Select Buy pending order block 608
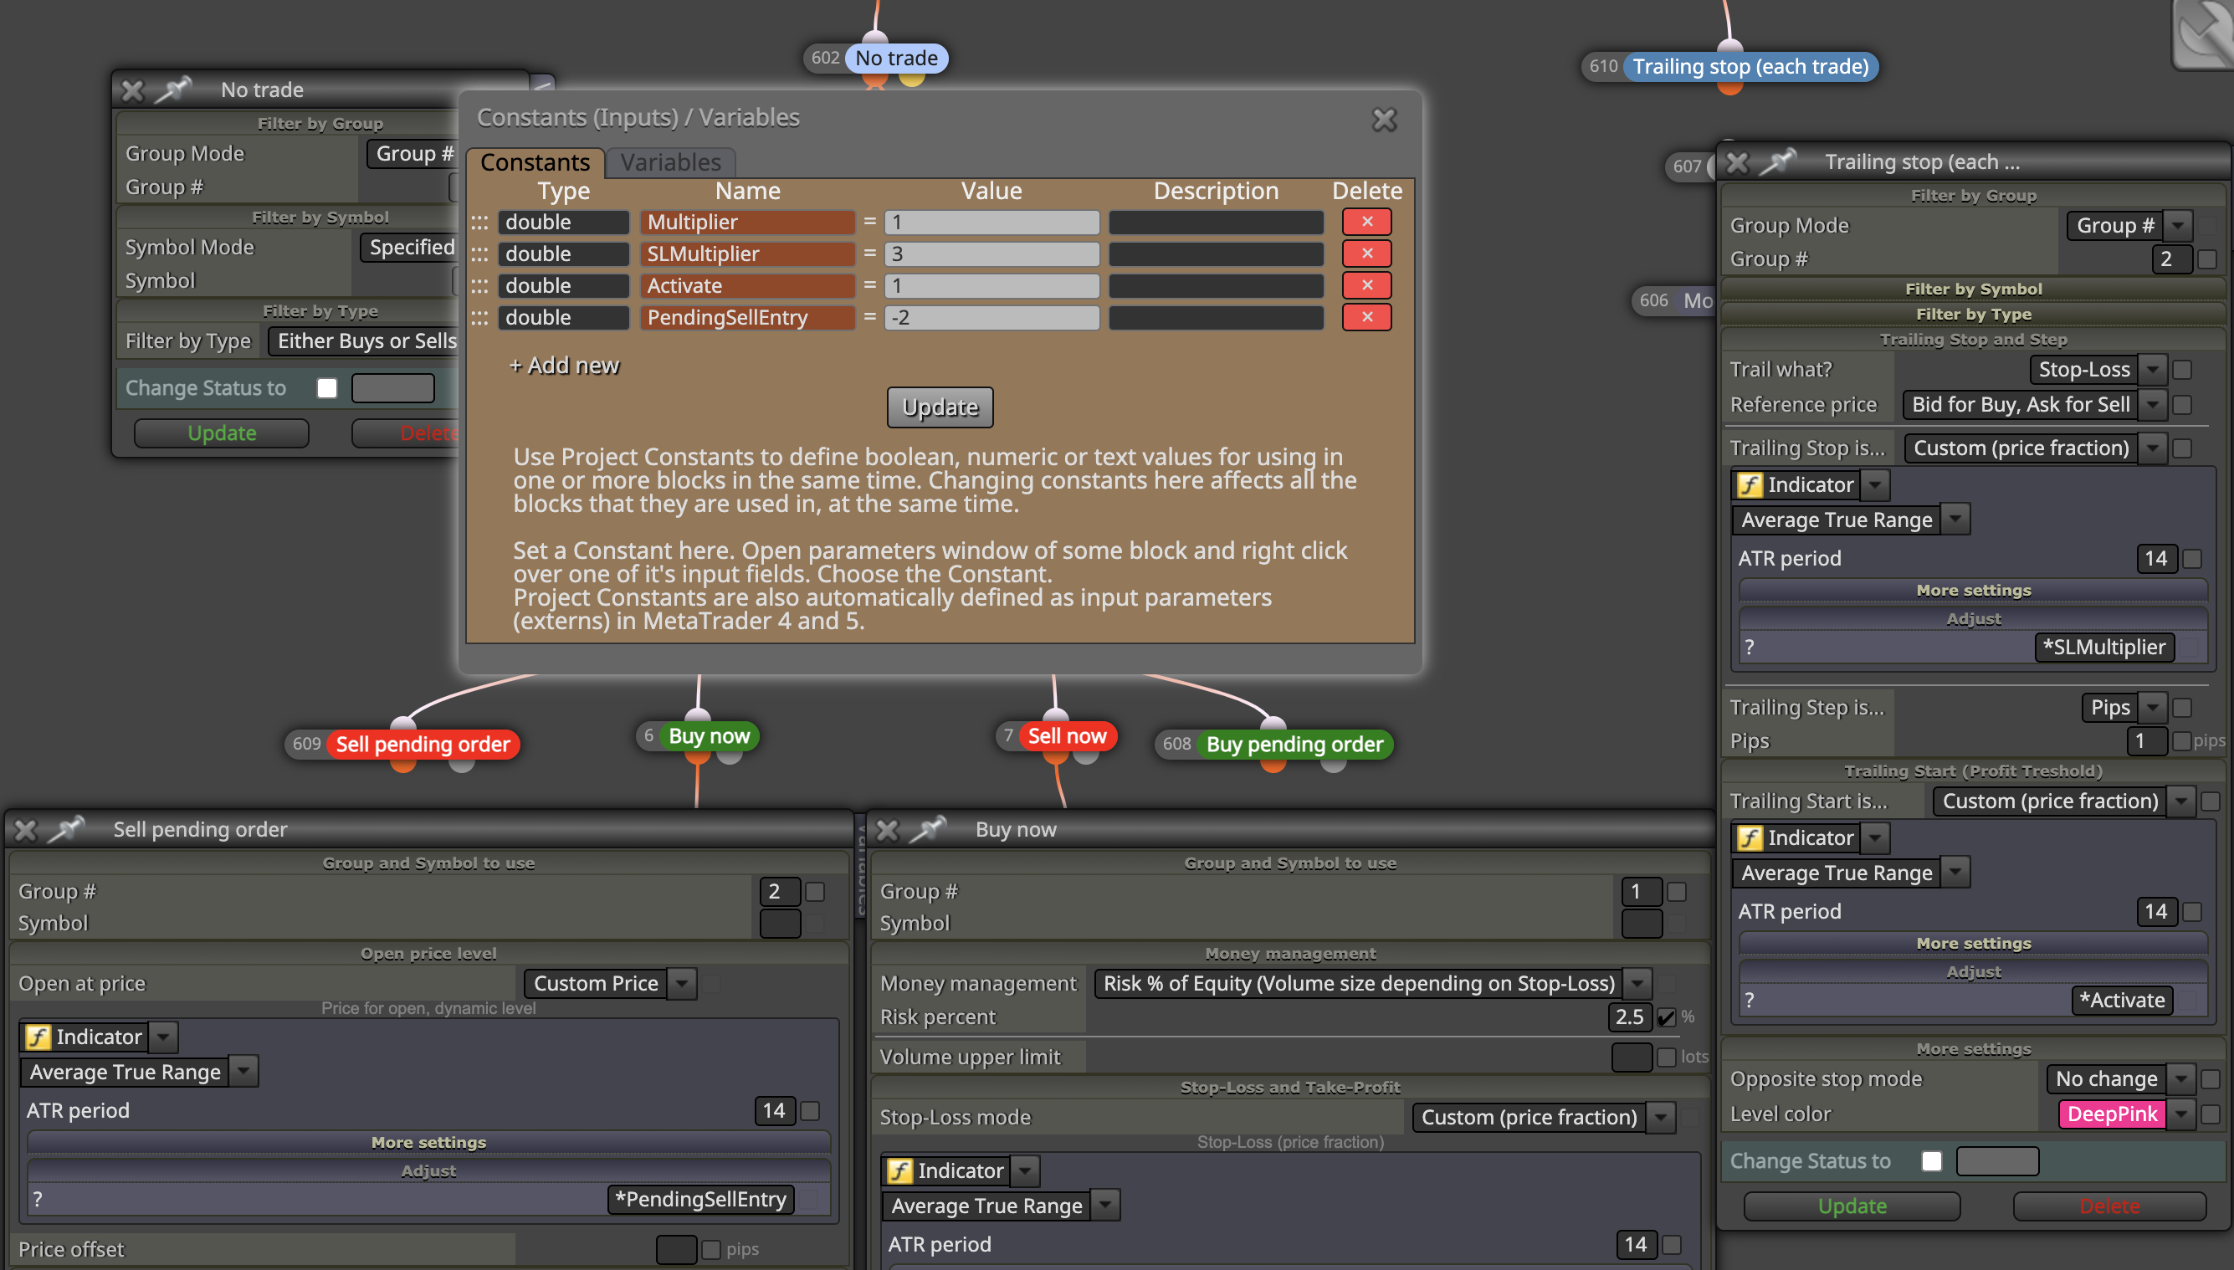This screenshot has height=1270, width=2234. coord(1294,744)
